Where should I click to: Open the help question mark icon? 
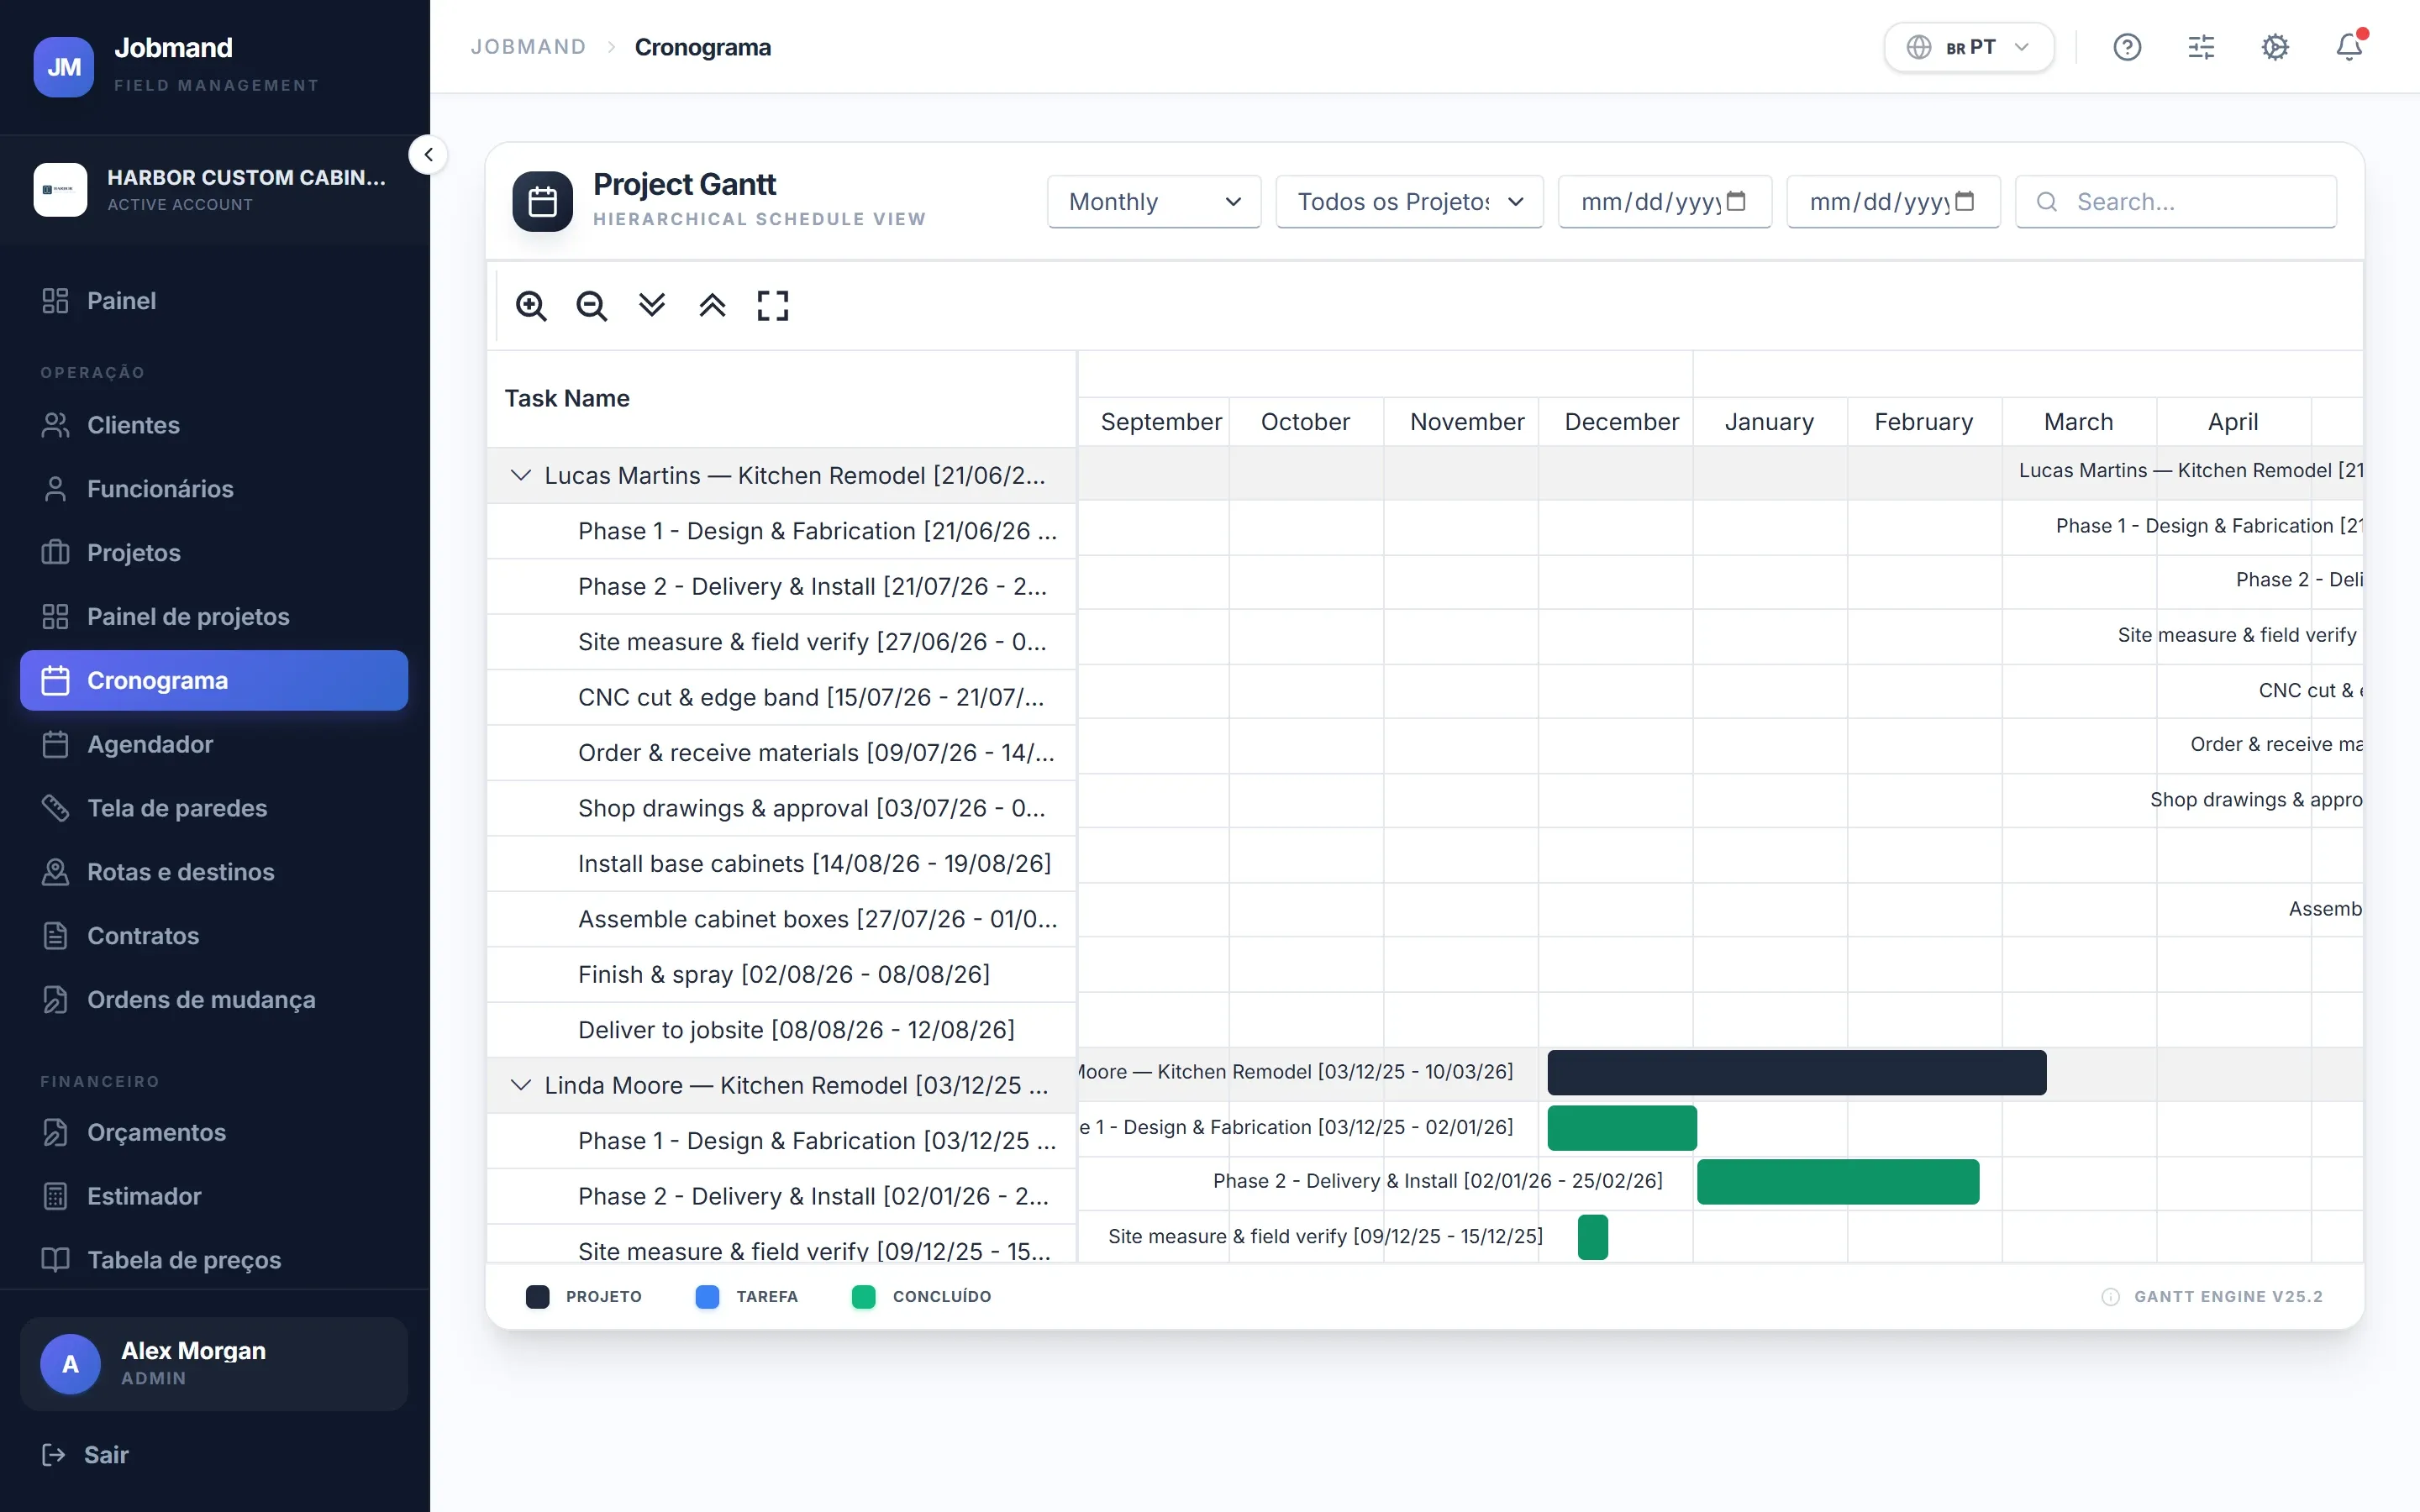pyautogui.click(x=2127, y=47)
